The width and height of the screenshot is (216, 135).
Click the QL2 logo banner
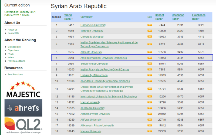coord(23,125)
